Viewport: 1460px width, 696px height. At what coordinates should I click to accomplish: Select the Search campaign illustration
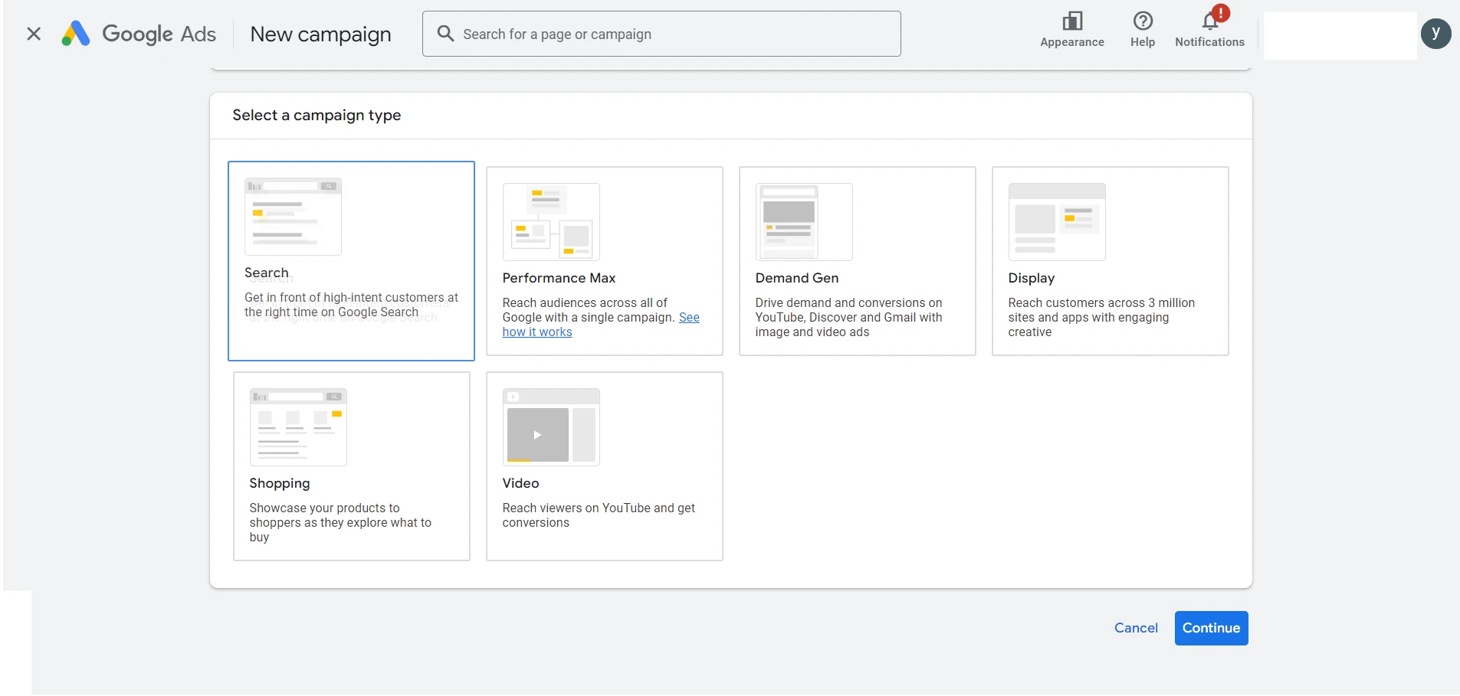click(x=293, y=217)
